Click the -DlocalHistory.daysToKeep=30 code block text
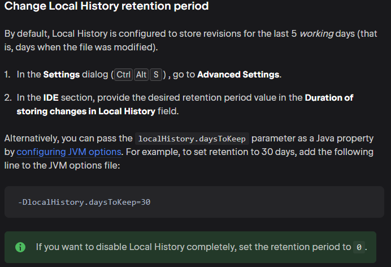Image resolution: width=391 pixels, height=267 pixels. [x=84, y=202]
